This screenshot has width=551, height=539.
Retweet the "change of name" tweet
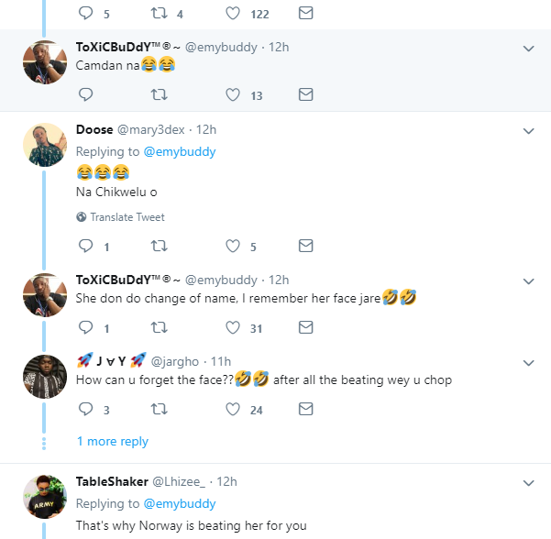pos(159,327)
